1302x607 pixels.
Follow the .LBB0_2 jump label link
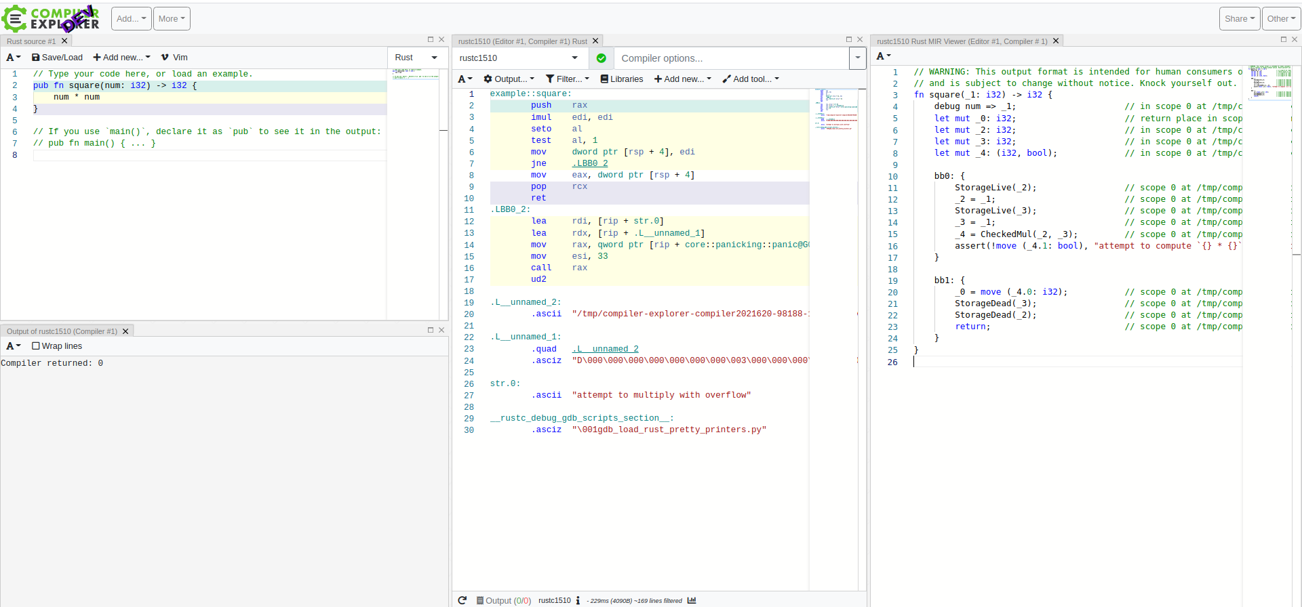[x=590, y=163]
